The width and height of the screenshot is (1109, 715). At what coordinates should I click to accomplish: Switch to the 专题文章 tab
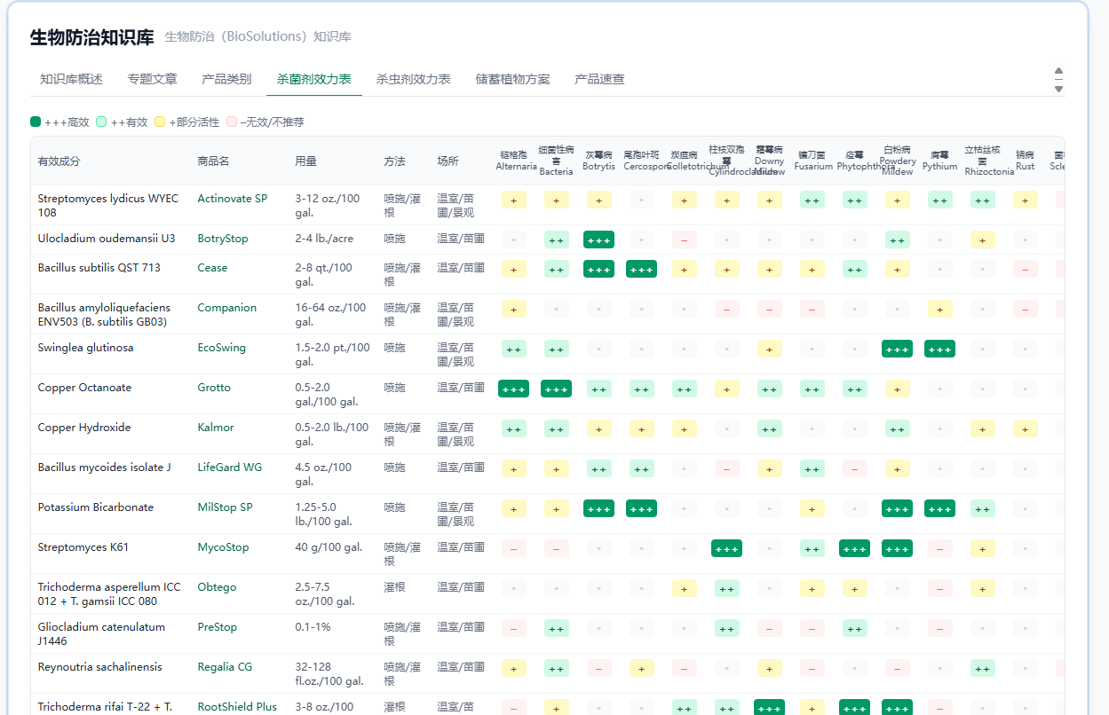pyautogui.click(x=152, y=79)
